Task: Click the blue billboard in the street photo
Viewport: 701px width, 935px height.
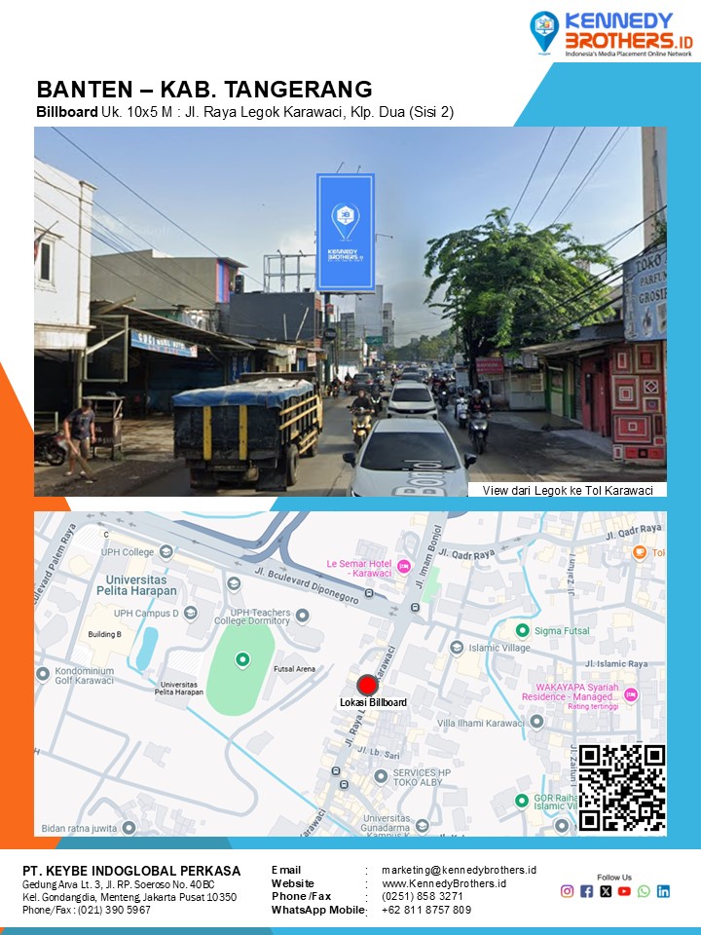Action: coord(346,233)
